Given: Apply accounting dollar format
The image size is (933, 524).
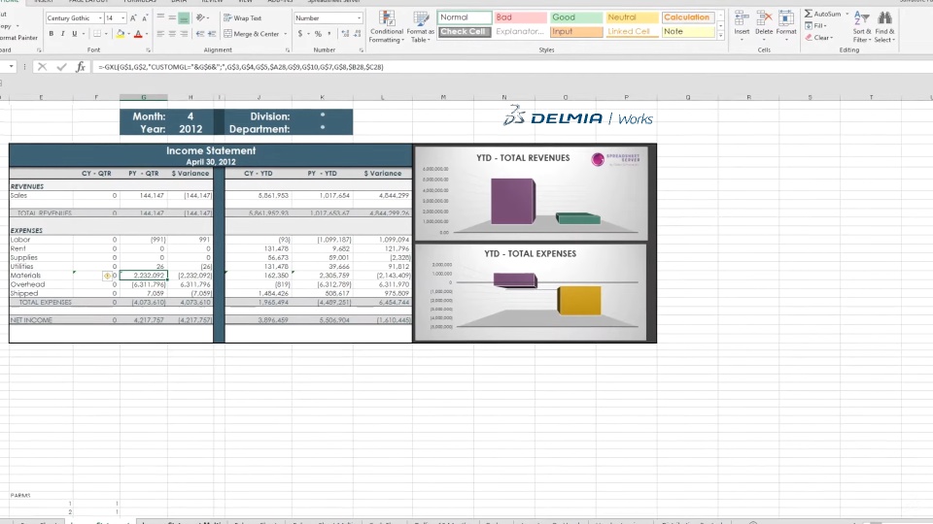Looking at the screenshot, I should click(x=300, y=34).
